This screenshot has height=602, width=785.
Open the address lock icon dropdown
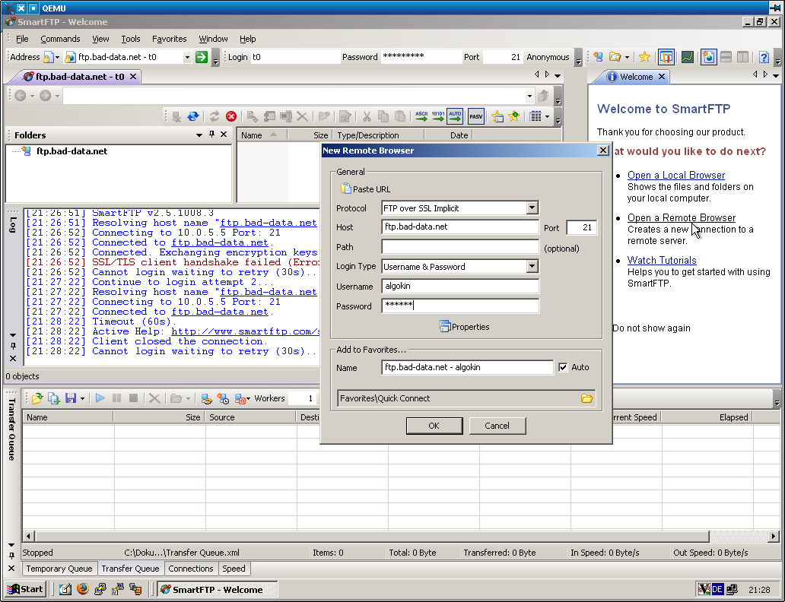(x=57, y=57)
